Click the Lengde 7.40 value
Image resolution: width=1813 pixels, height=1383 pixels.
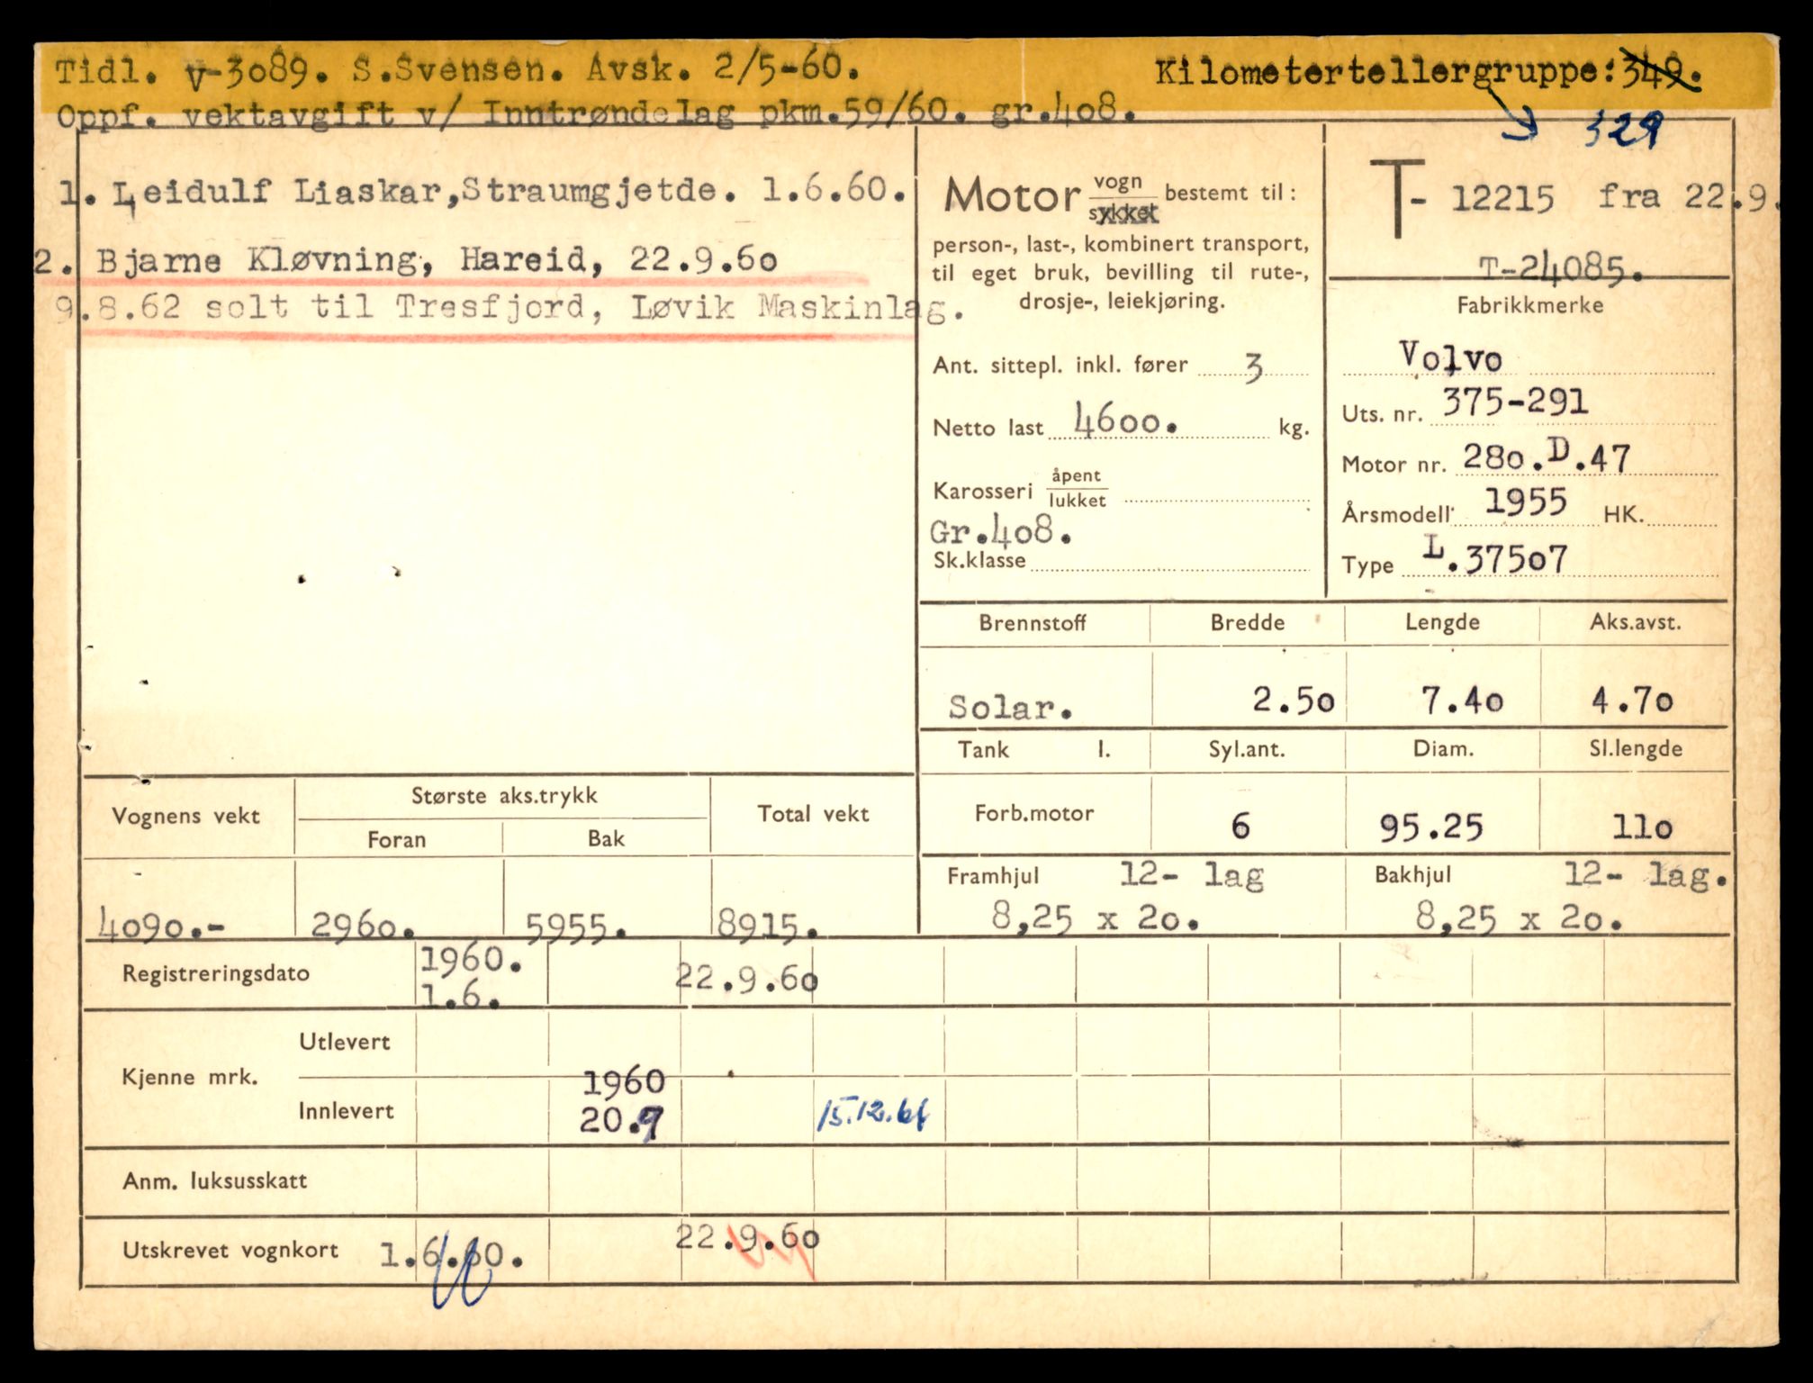coord(1462,700)
